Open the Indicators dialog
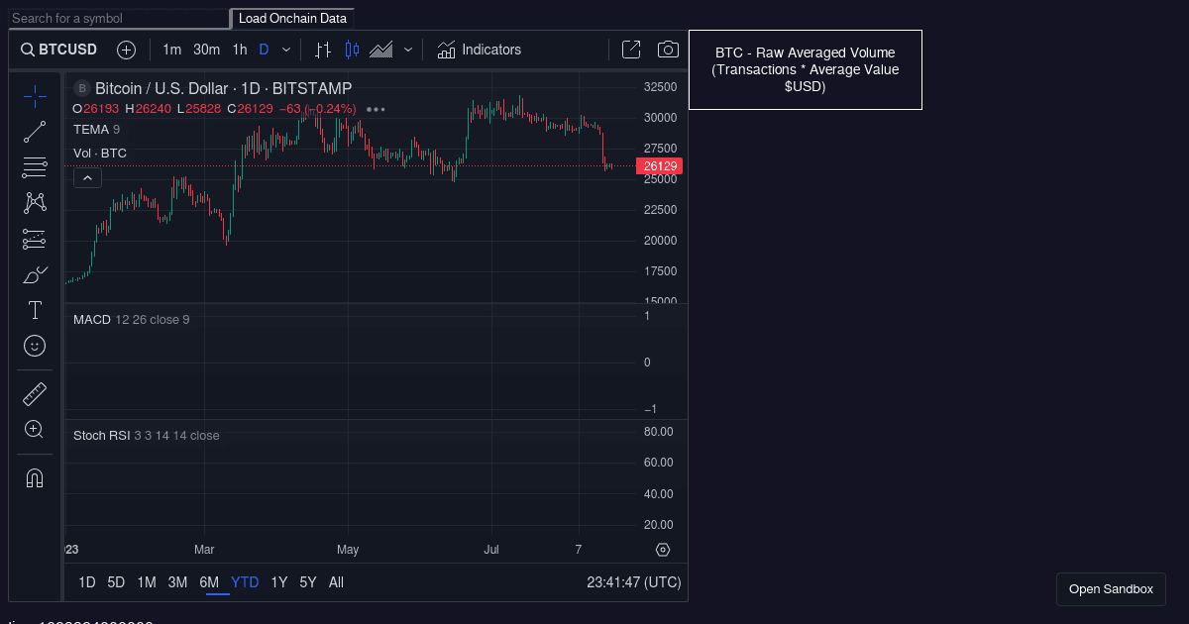This screenshot has height=624, width=1189. click(x=479, y=49)
